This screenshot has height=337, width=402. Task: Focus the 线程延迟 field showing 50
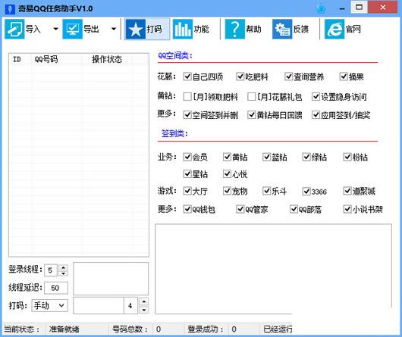tap(56, 288)
